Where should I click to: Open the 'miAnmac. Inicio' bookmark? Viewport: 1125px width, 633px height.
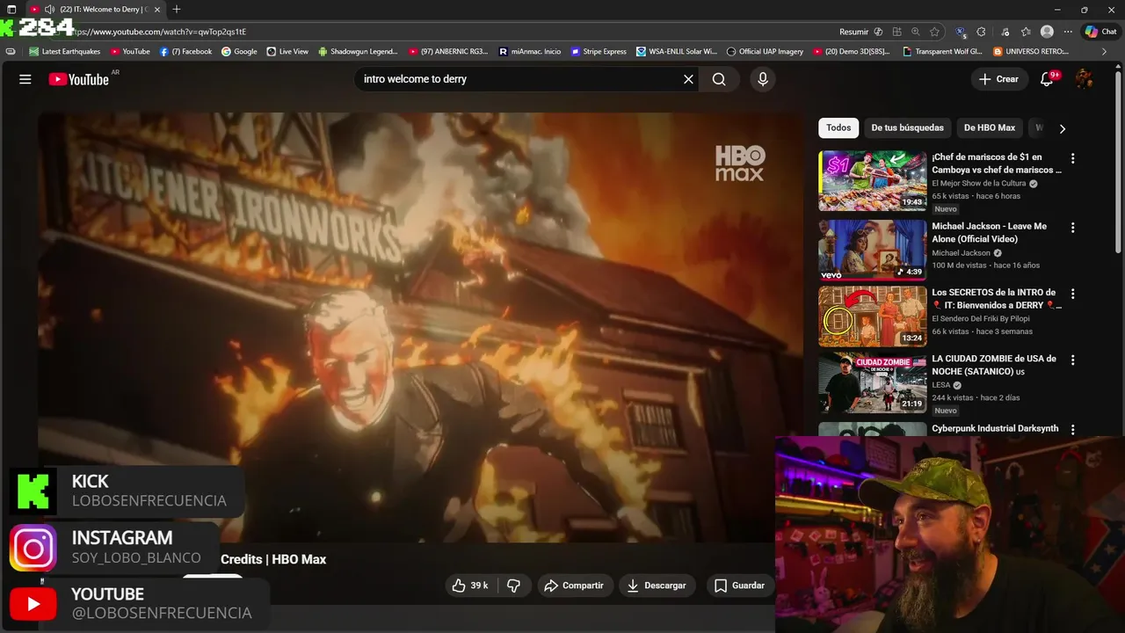530,52
